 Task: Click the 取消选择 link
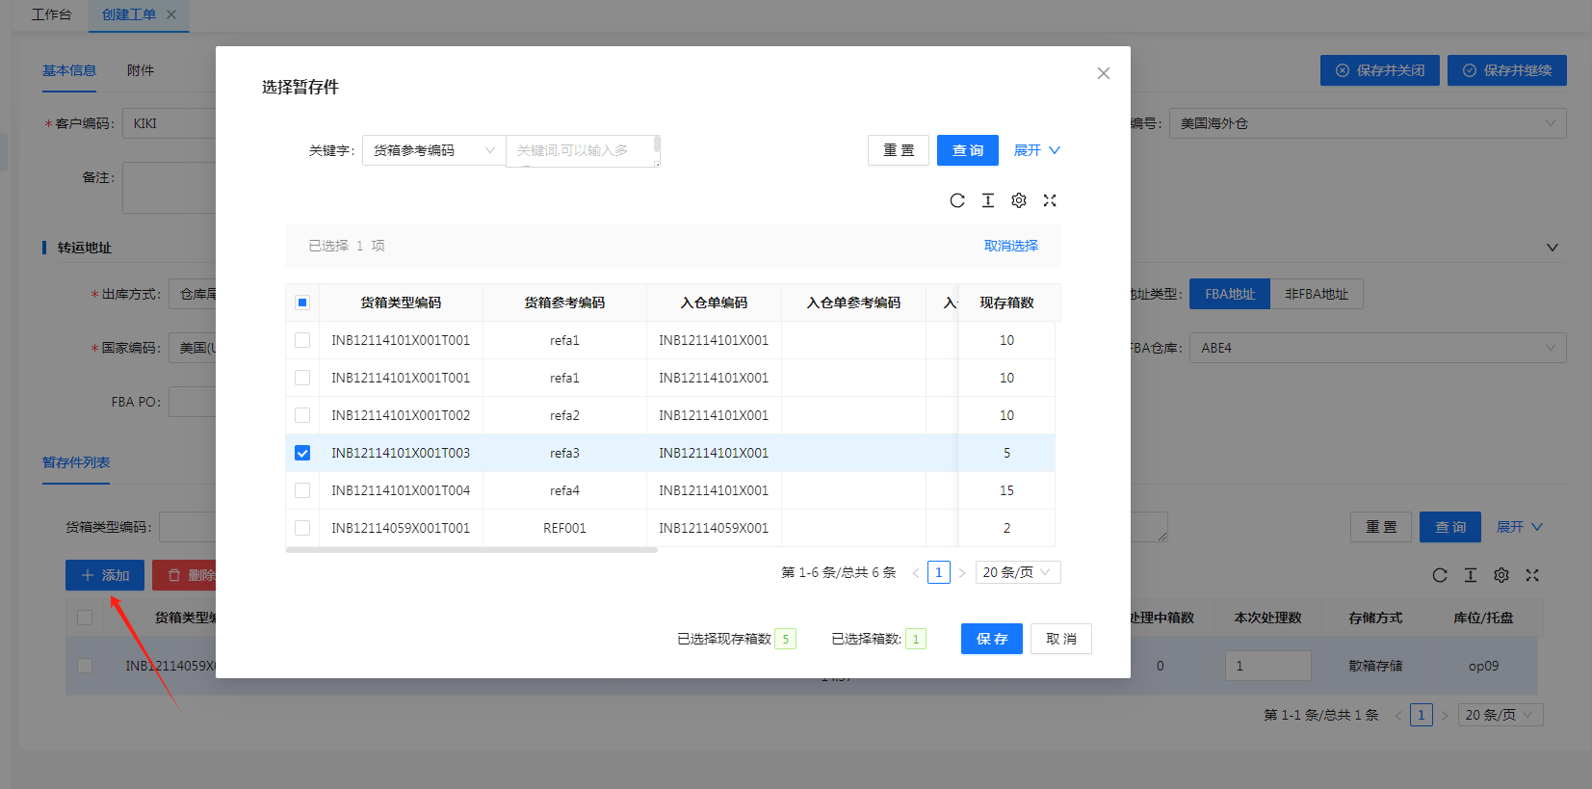pyautogui.click(x=1010, y=246)
